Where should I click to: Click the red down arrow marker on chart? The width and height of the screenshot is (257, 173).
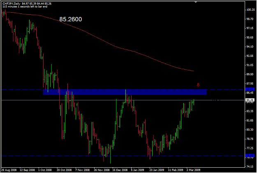point(198,85)
